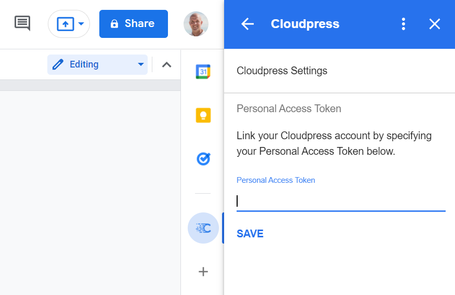Open the comment history icon
Screen dimensions: 455x295
point(22,23)
